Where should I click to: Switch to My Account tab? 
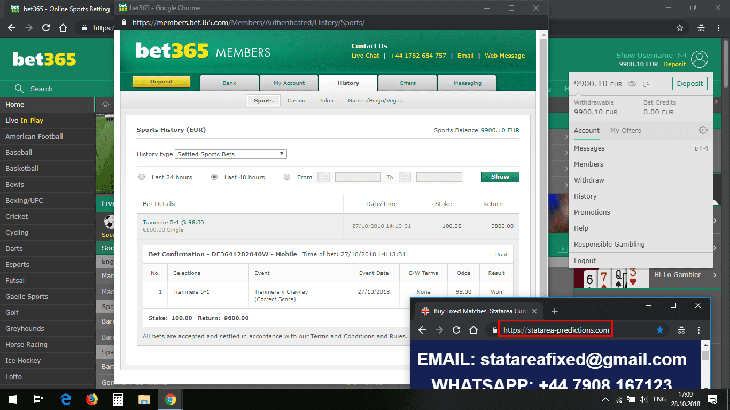[289, 83]
